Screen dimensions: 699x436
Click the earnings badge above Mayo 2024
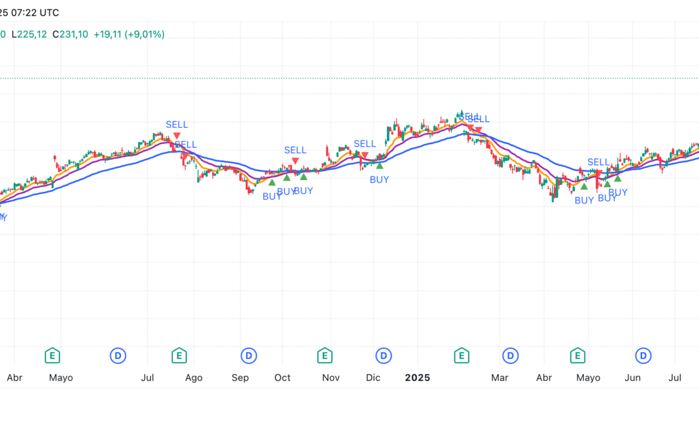pyautogui.click(x=52, y=355)
